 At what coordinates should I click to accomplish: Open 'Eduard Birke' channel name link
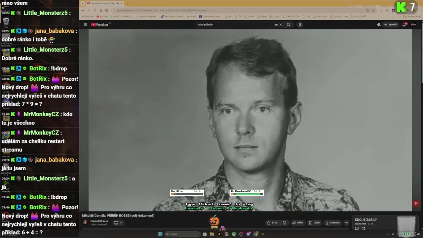click(98, 221)
